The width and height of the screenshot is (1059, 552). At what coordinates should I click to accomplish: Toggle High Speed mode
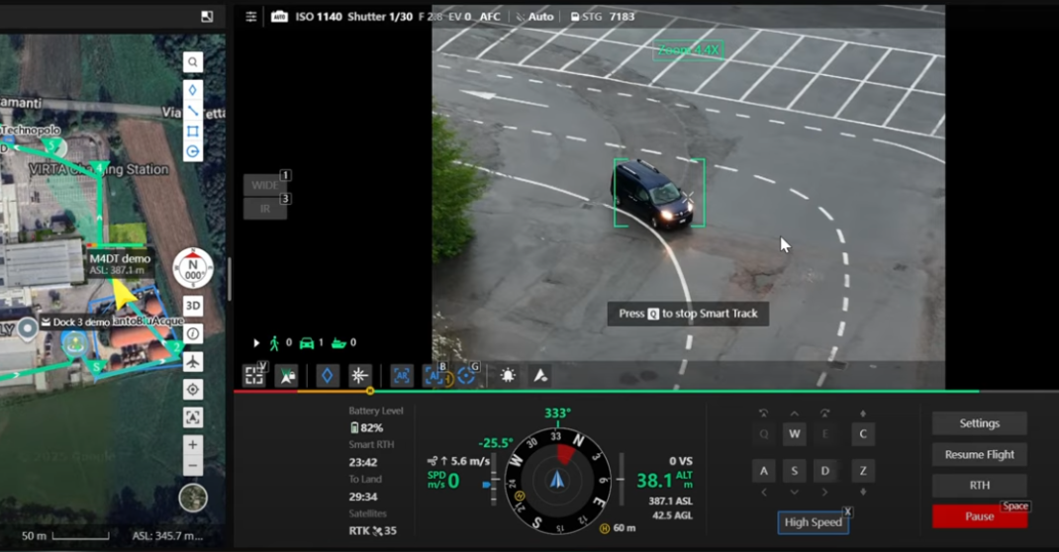point(814,522)
